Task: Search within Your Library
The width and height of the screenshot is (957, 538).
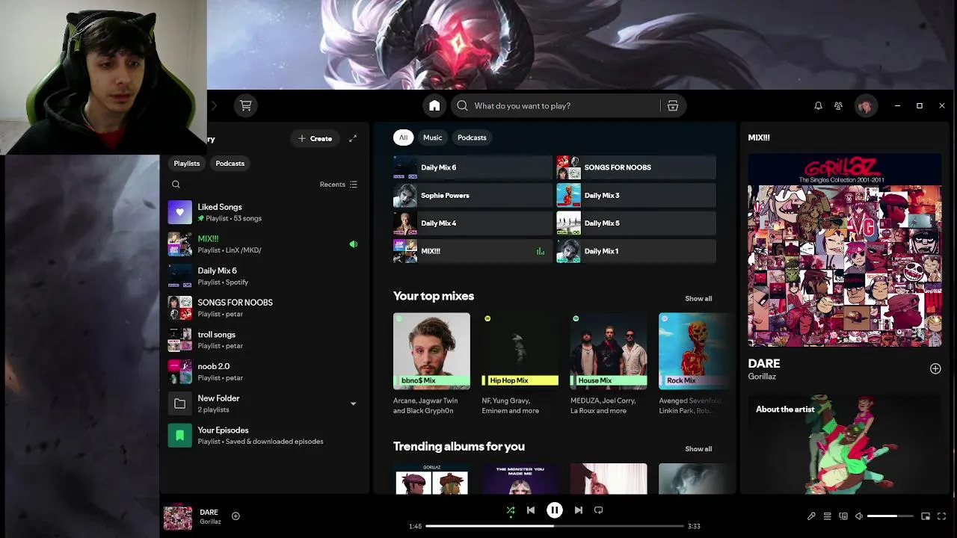Action: (x=176, y=185)
